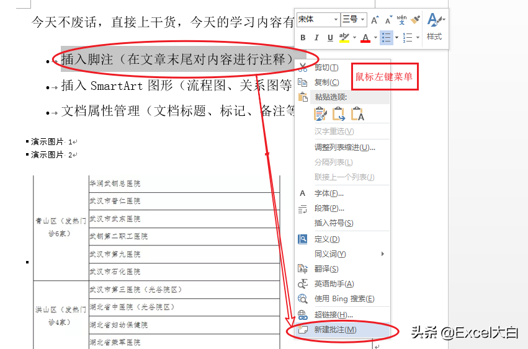Screen dimensions: 528x349
Task: Open the 宋体 font name dropdown
Action: (336, 19)
